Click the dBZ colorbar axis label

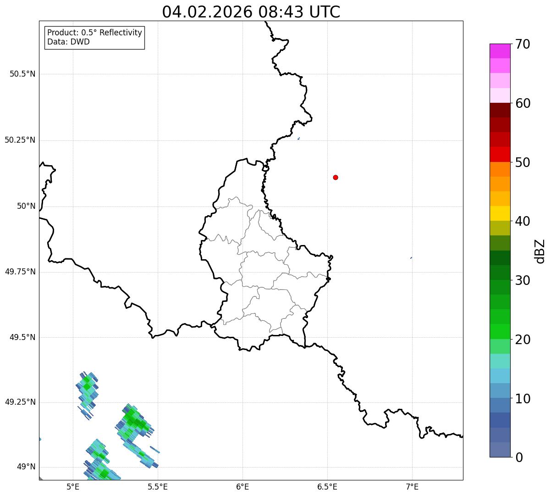[x=540, y=251]
